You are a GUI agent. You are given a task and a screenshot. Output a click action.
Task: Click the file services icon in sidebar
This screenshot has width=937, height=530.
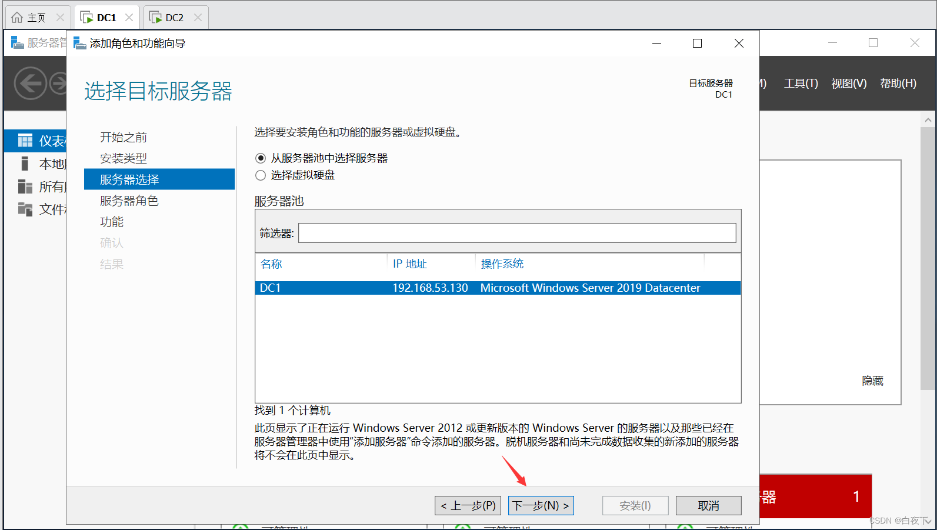pos(25,209)
